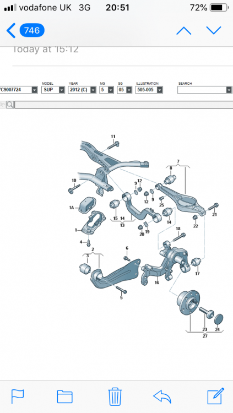233x413 pixels.
Task: Select part number 27 hub assembly label
Action: pyautogui.click(x=205, y=336)
